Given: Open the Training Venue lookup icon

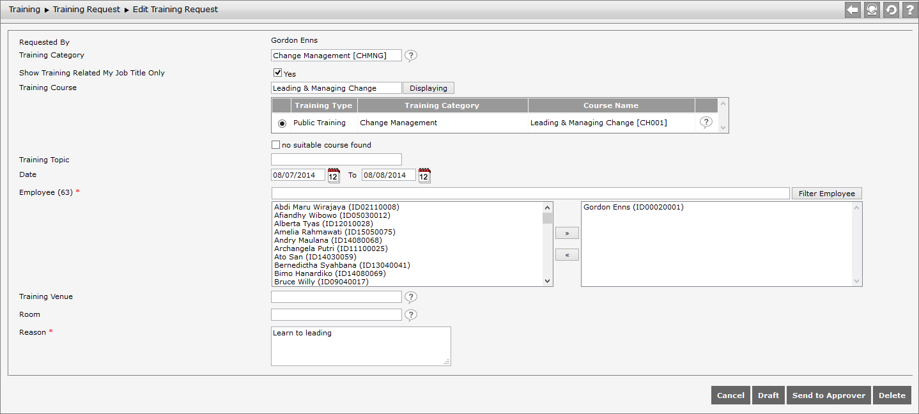Looking at the screenshot, I should click(411, 296).
